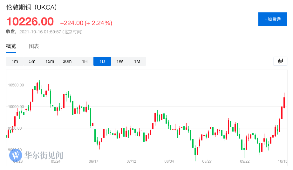Image resolution: width=293 pixels, height=170 pixels.
Task: Switch chart to 1W interval
Action: point(119,61)
